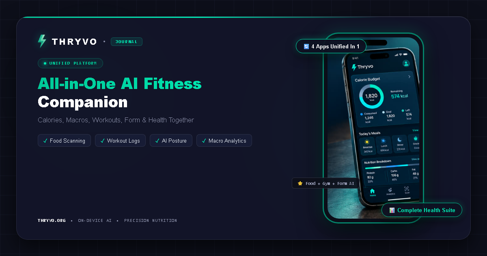
Task: Click the Food + Gym + Form AI tag
Action: [x=325, y=183]
